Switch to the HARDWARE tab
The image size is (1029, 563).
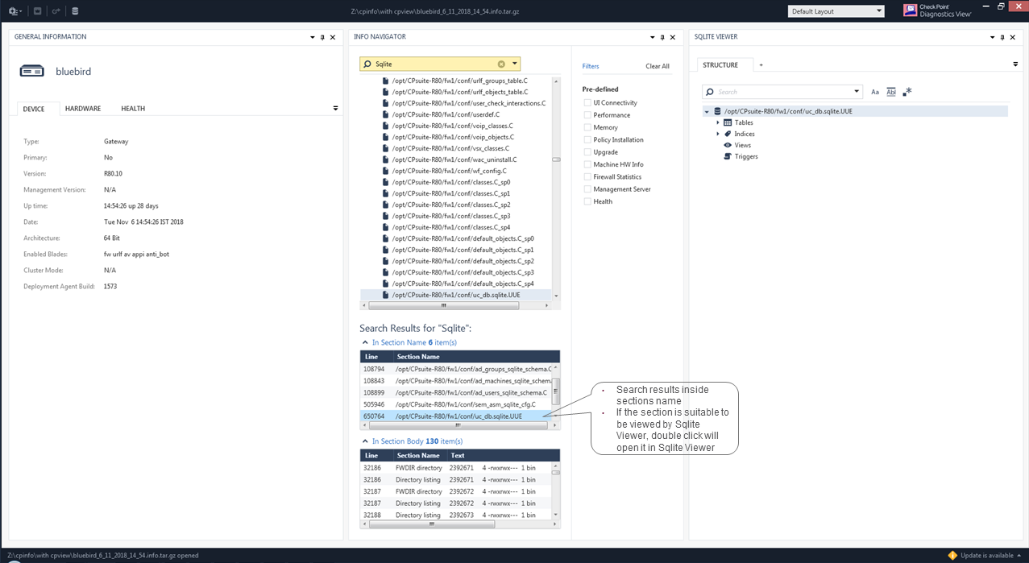[x=83, y=109]
